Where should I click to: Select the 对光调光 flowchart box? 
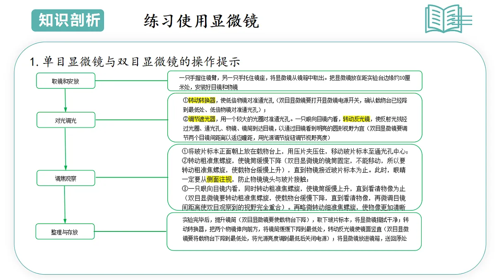[x=65, y=121]
